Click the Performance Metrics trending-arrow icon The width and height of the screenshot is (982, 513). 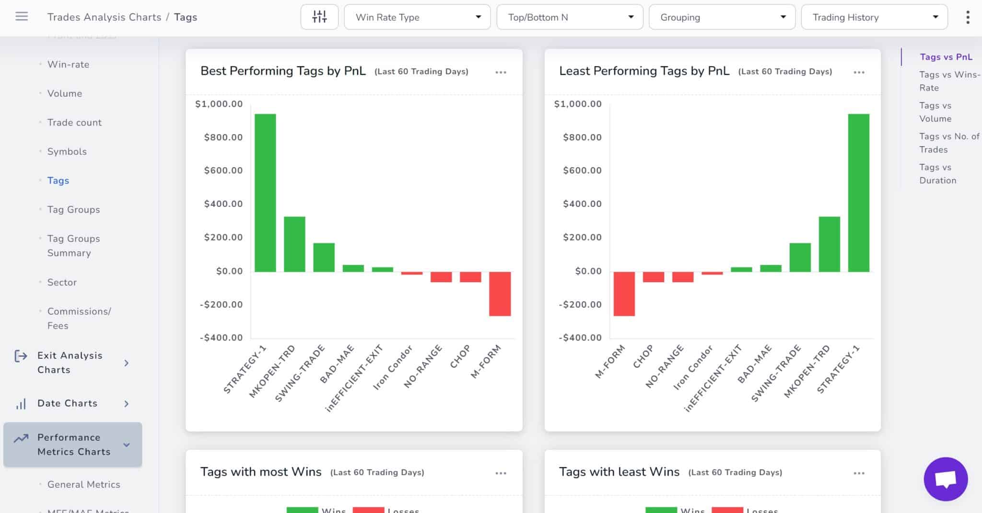[x=21, y=438]
